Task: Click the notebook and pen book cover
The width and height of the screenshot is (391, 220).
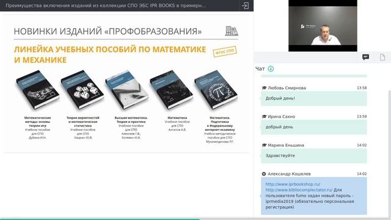Action: coord(126,90)
